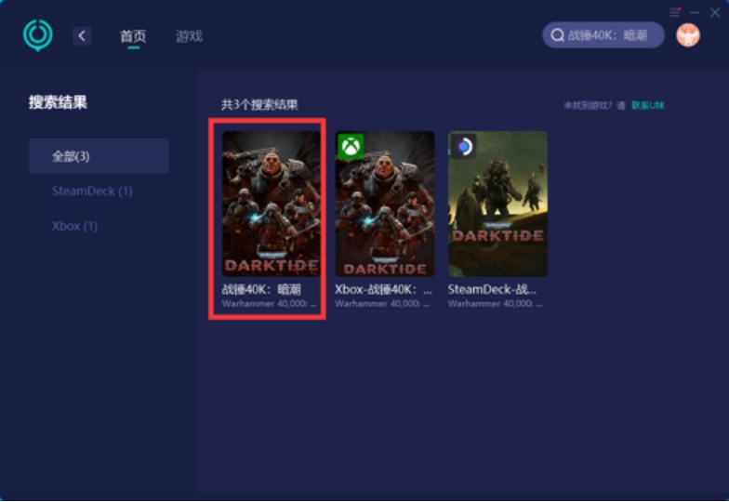Viewport: 729px width, 502px height.
Task: Click the 战锤40K：暗潮 title text
Action: tap(261, 290)
